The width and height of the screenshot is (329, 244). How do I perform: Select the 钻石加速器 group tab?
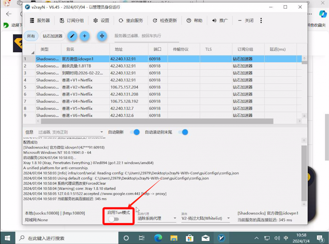(x=53, y=36)
